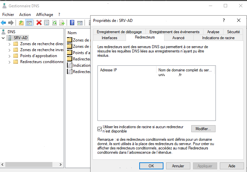Screen dimensions: 247x172
Task: Click the blue Back arrow in toolbar
Action: pyautogui.click(x=3, y=23)
